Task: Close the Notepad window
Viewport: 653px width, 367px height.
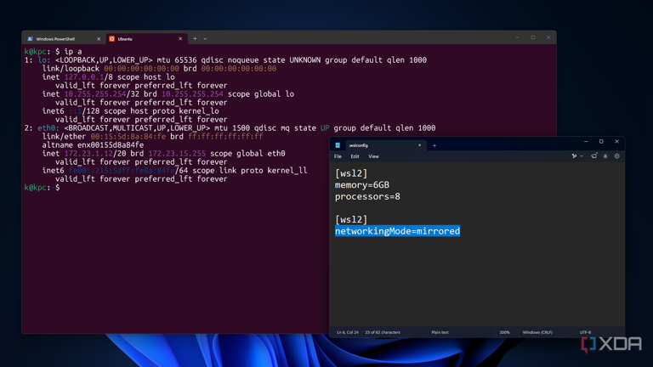Action: (x=616, y=142)
